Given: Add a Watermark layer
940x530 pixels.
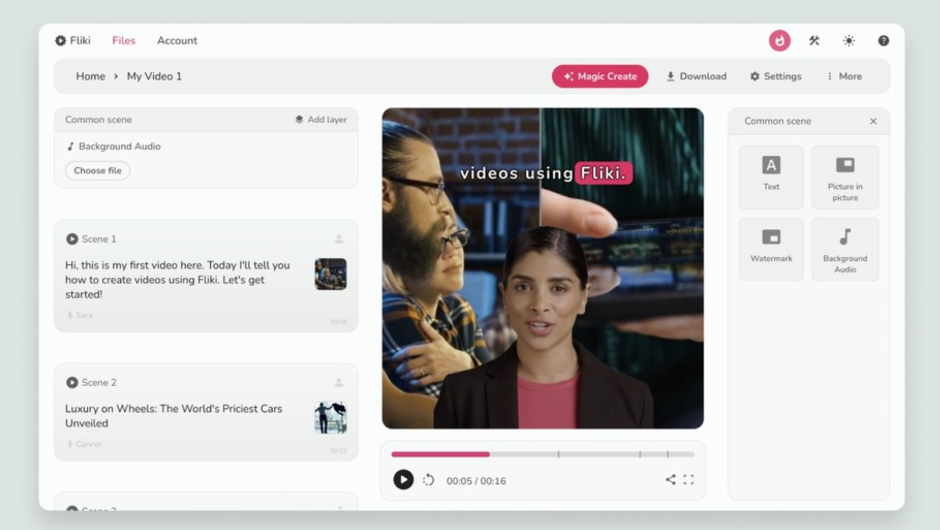Looking at the screenshot, I should (x=771, y=249).
